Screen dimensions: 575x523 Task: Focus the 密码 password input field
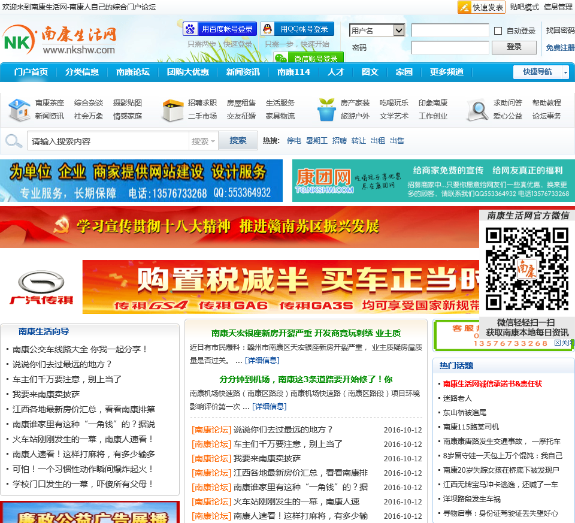coord(450,48)
